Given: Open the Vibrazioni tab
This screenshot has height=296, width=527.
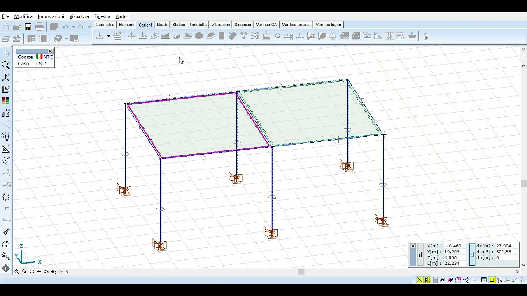Looking at the screenshot, I should tap(221, 25).
